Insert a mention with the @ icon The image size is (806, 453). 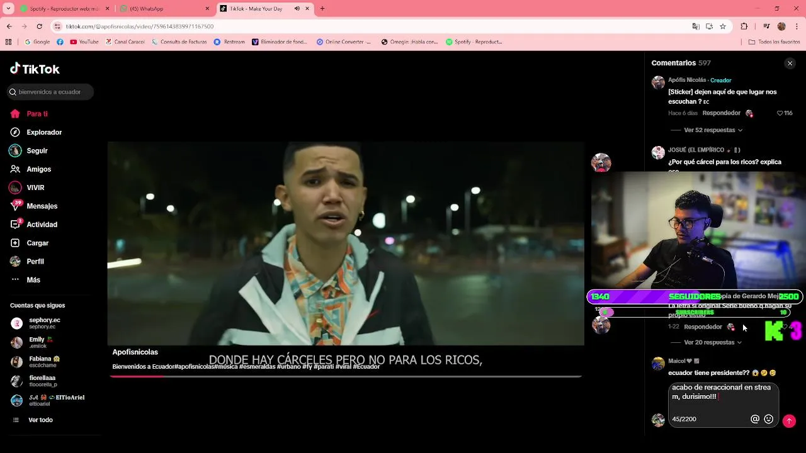[x=755, y=419]
